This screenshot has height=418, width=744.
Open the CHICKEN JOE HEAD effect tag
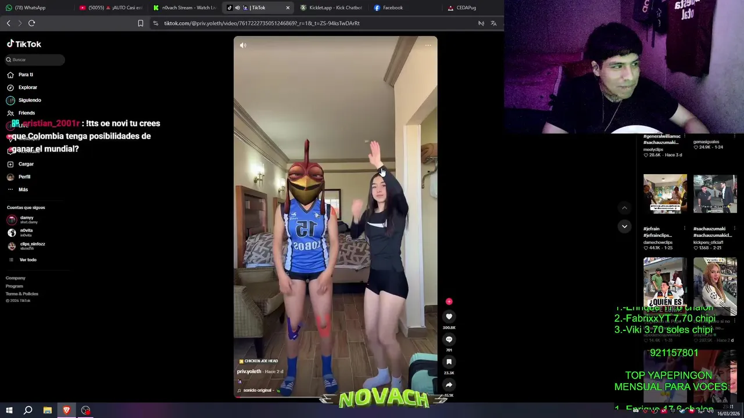pyautogui.click(x=259, y=361)
